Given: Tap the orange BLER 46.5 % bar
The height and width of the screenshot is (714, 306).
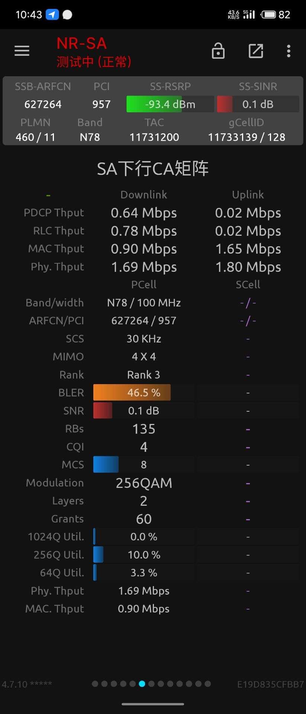Looking at the screenshot, I should coord(132,392).
